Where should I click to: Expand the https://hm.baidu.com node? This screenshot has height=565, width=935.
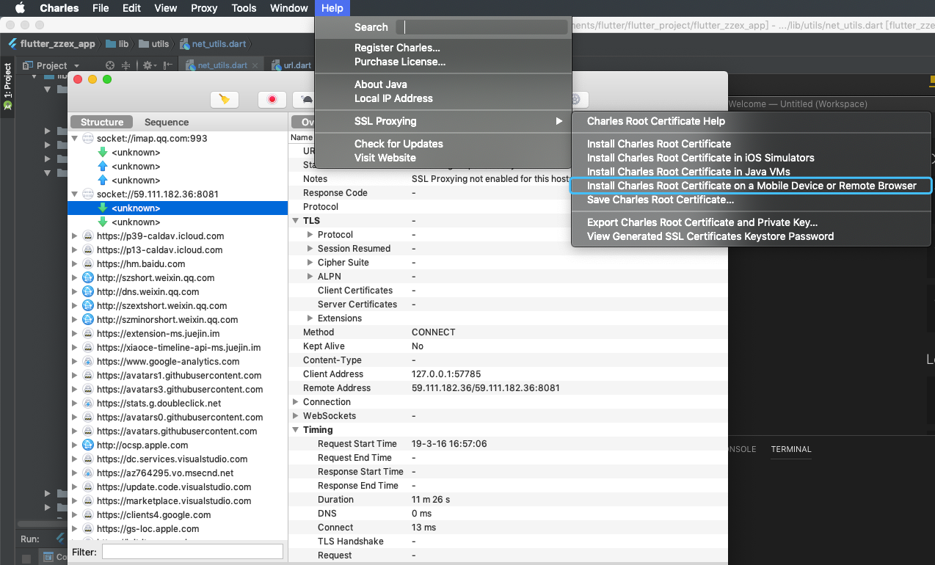(x=75, y=264)
